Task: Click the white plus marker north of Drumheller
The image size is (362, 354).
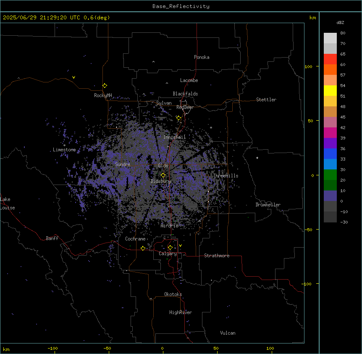Action: click(257, 158)
